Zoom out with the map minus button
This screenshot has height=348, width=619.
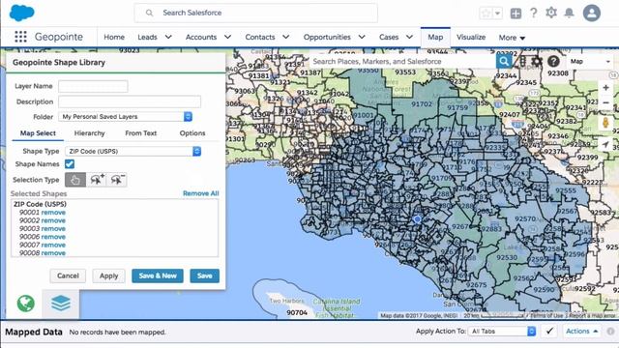tap(605, 102)
